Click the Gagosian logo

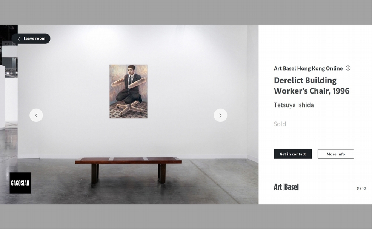coord(20,183)
